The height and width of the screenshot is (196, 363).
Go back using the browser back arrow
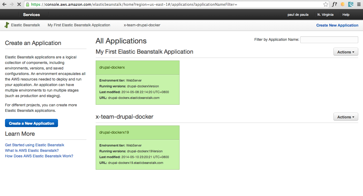4,4
